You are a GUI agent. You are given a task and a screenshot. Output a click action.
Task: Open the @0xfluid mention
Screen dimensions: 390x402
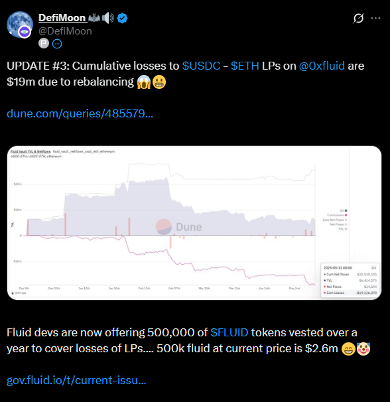pos(322,66)
